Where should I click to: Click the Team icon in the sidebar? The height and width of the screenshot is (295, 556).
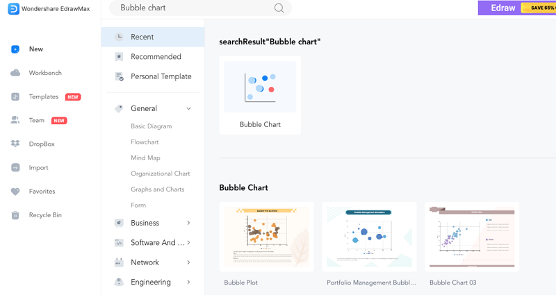coord(15,120)
